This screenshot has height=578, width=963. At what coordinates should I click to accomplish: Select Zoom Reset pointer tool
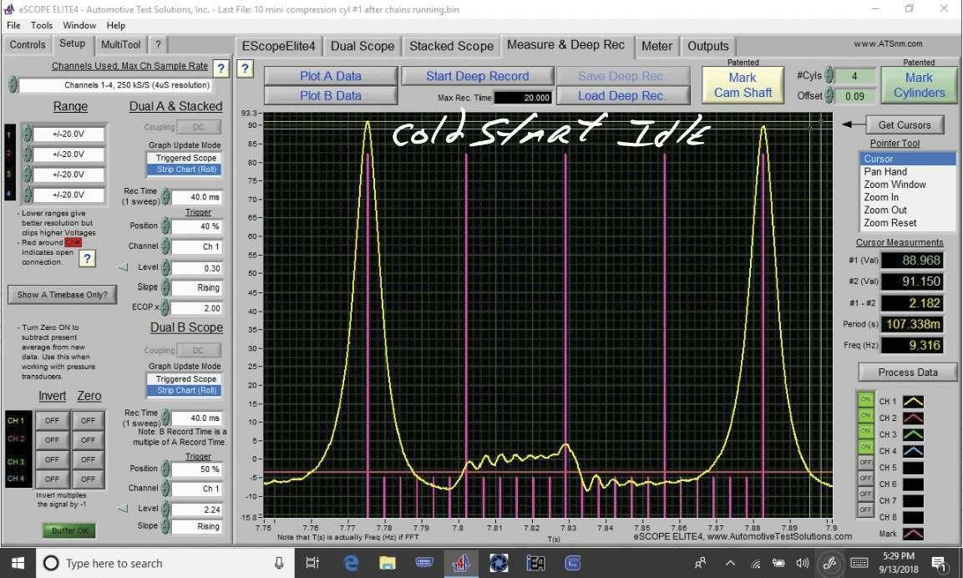(907, 223)
